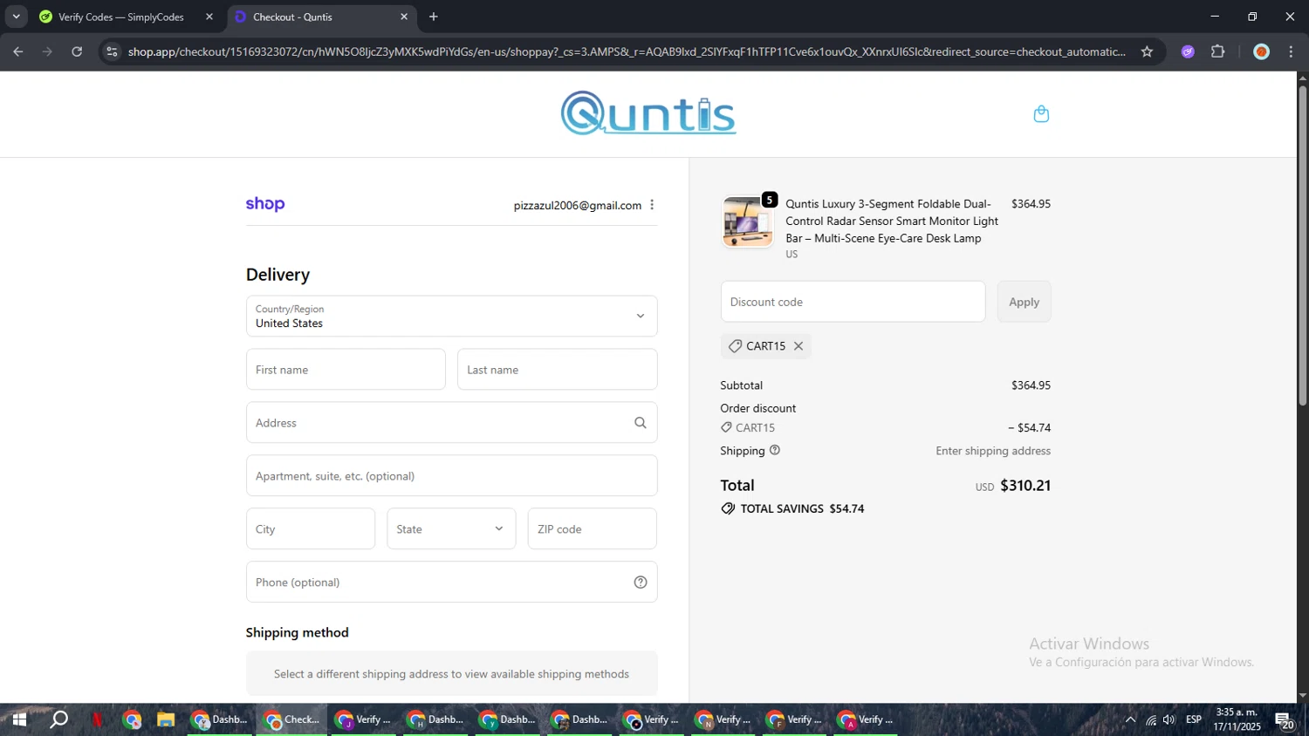The height and width of the screenshot is (736, 1309).
Task: Open the account options three-dot menu
Action: (x=652, y=205)
